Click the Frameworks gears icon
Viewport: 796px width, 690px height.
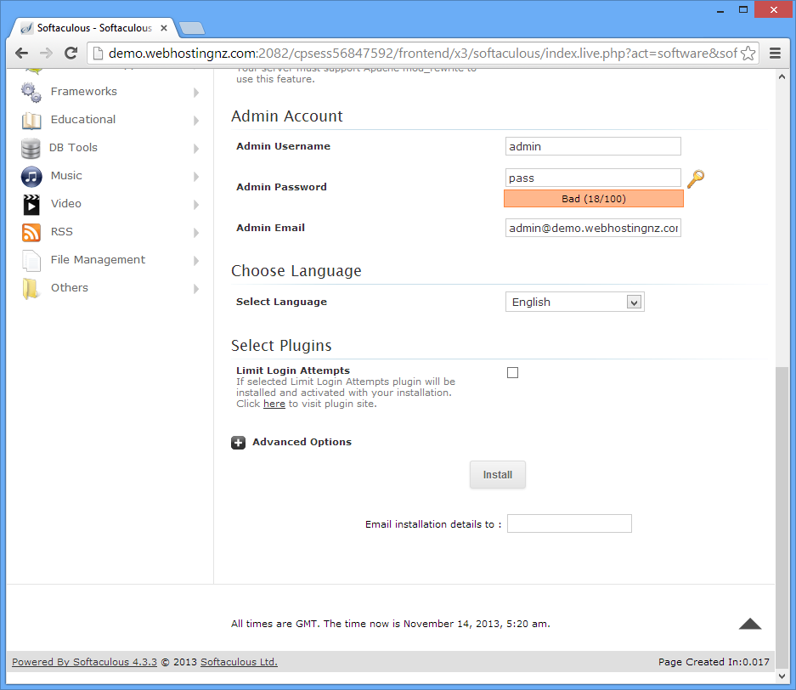31,92
